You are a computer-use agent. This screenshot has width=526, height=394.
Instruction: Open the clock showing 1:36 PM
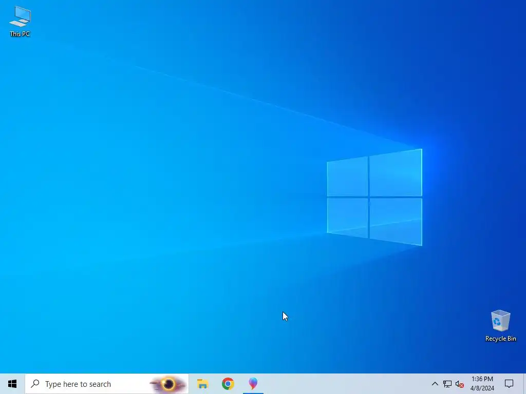tap(482, 384)
